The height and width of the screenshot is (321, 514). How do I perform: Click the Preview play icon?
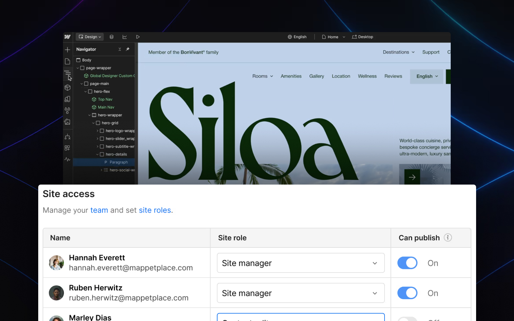pyautogui.click(x=138, y=37)
